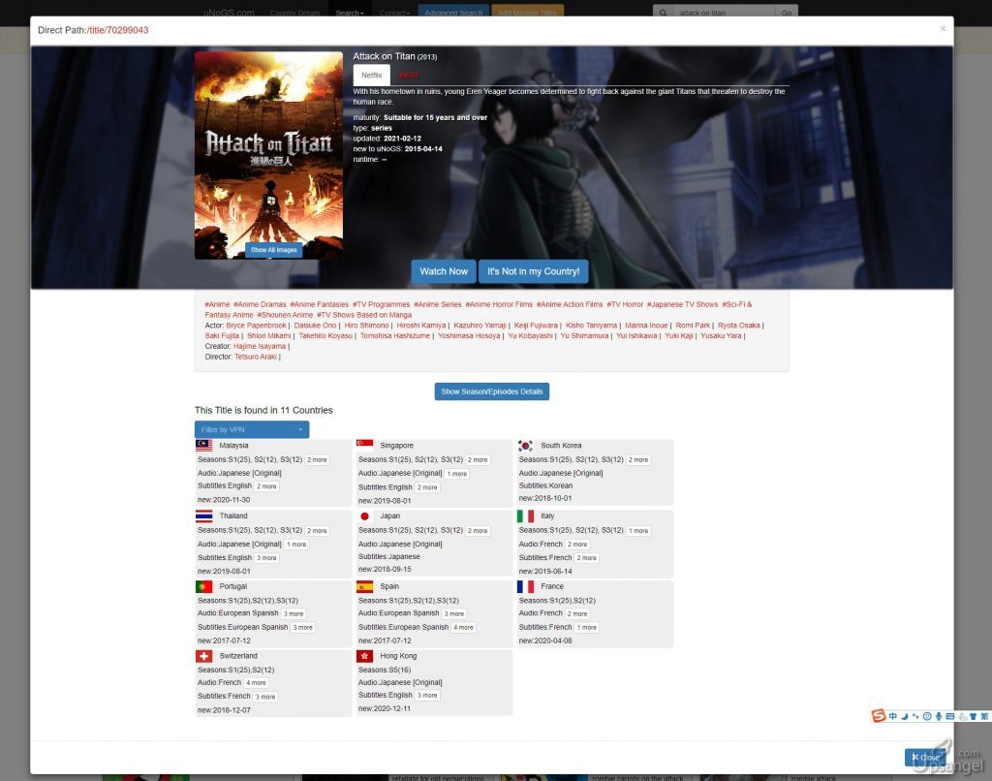
Task: Open director Tetsuro Araki's link
Action: pos(256,357)
